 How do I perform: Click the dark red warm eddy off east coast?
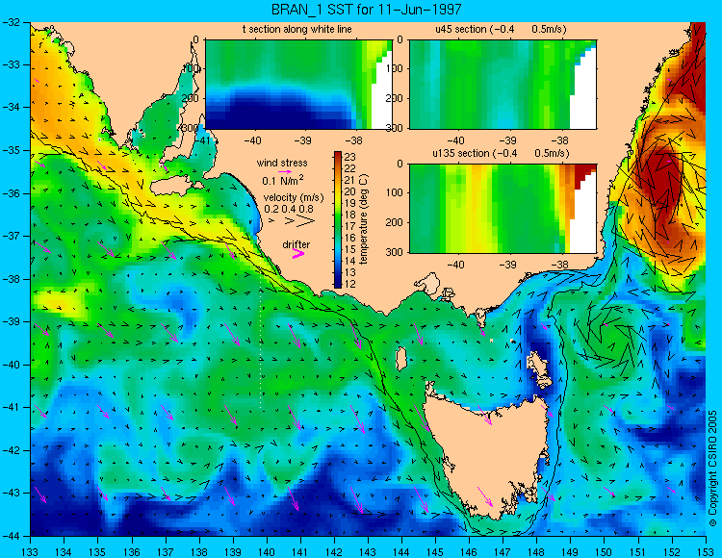pos(659,184)
